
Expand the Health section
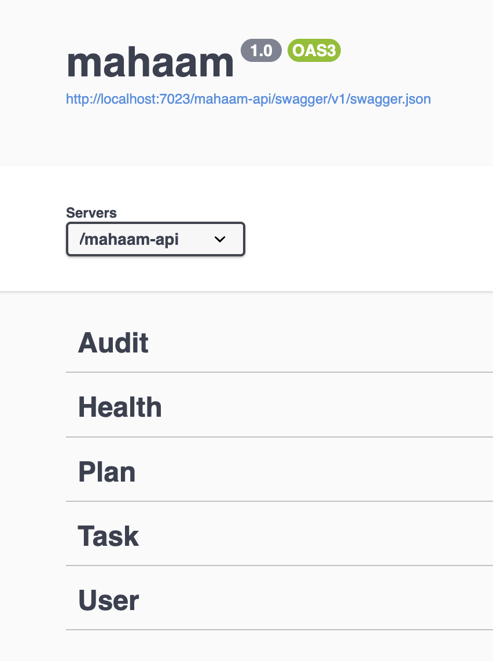pos(120,407)
